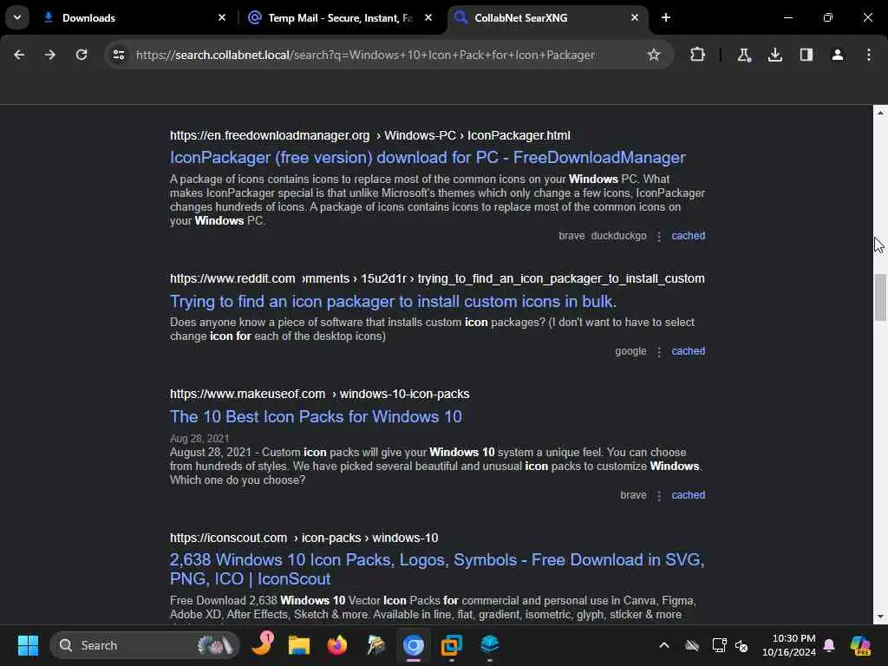
Task: Open more options for the Reddit result
Action: click(x=659, y=352)
